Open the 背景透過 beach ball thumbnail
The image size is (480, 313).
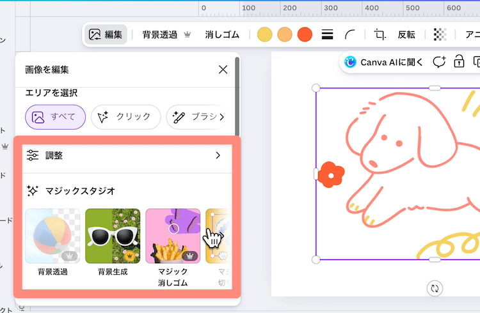tap(52, 236)
